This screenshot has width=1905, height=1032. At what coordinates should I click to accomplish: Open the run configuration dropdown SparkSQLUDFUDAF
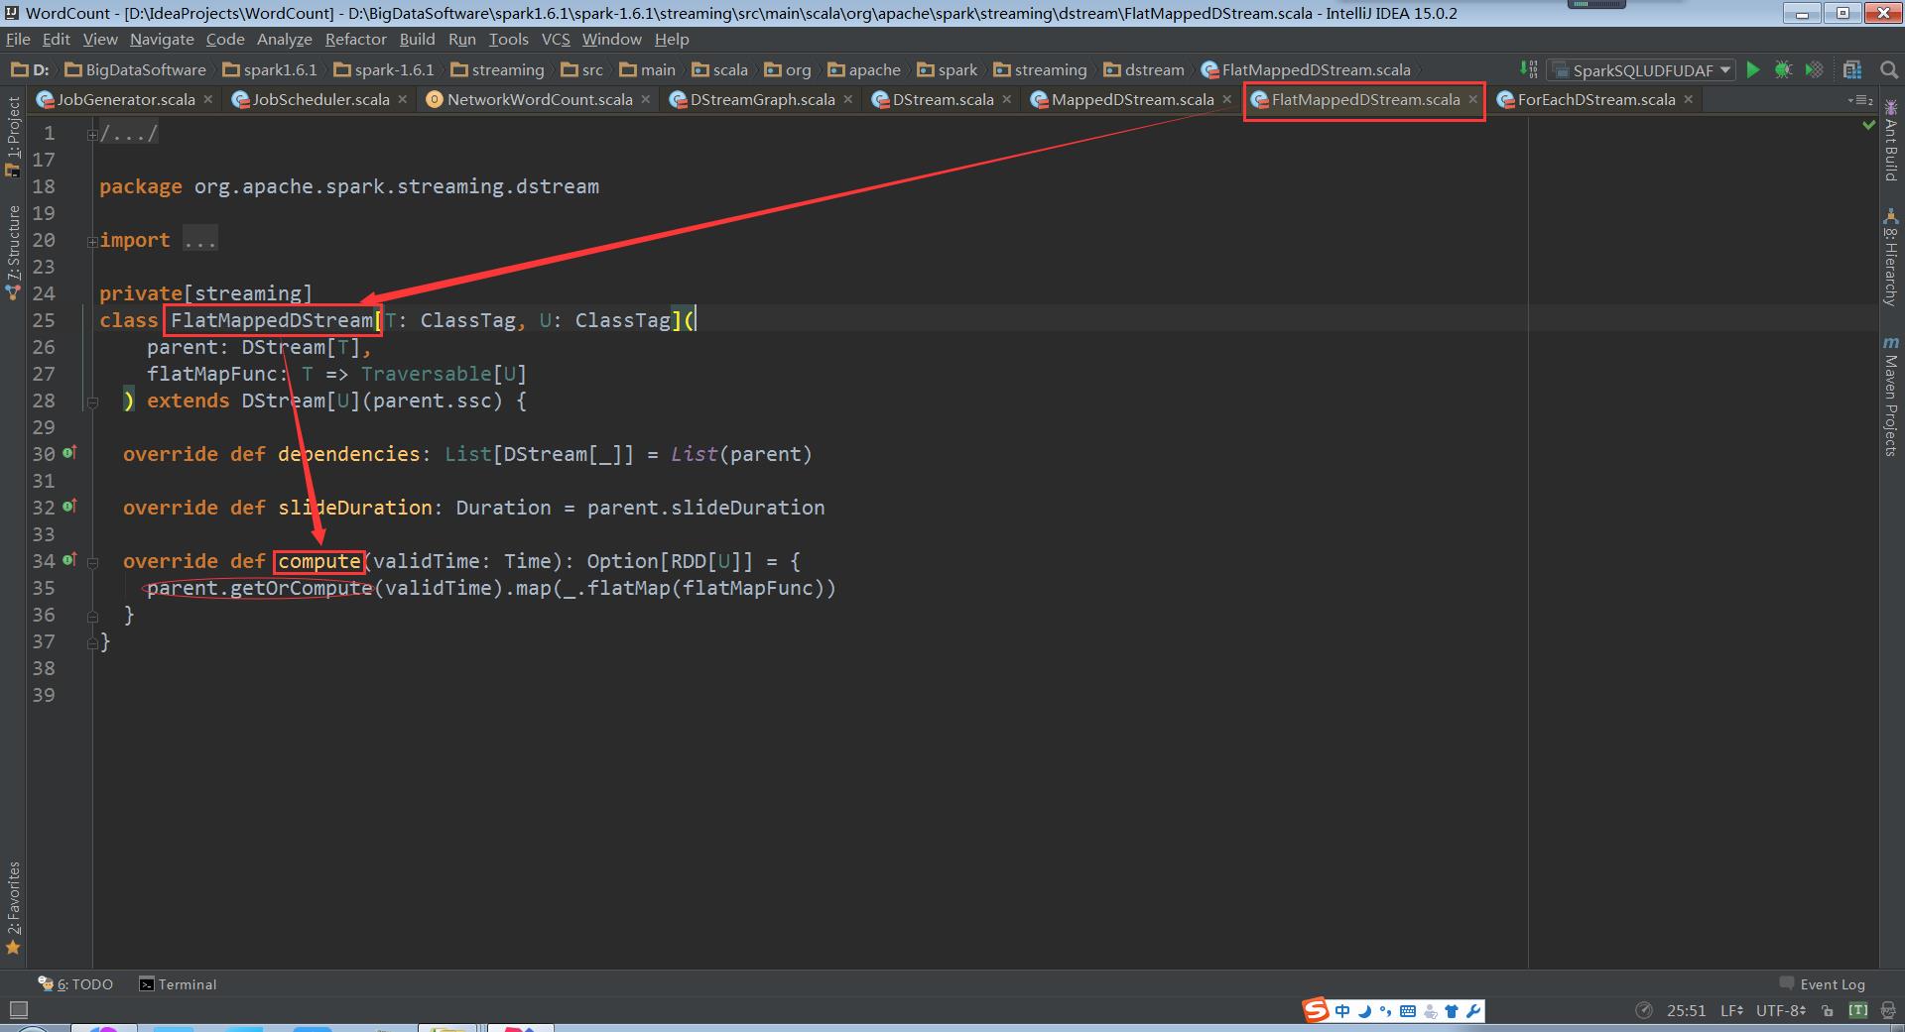click(1642, 69)
